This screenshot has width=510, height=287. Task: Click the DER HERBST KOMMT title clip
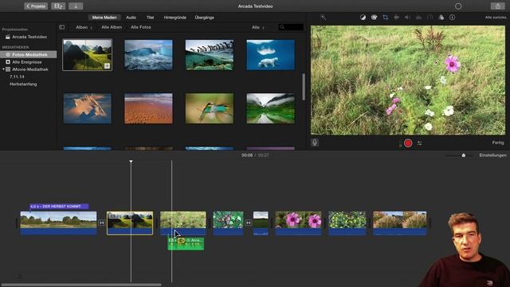click(x=58, y=206)
